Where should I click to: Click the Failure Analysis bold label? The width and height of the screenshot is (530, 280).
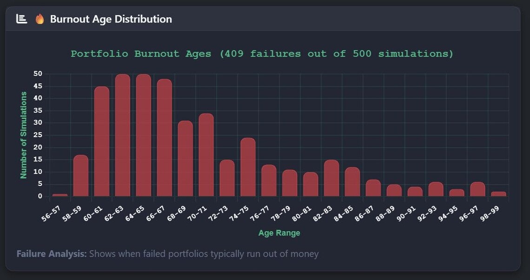point(52,254)
